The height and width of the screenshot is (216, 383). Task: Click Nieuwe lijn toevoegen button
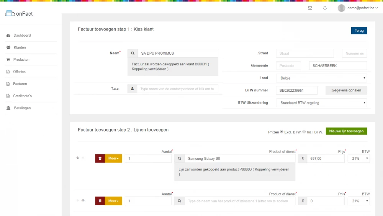click(x=346, y=131)
